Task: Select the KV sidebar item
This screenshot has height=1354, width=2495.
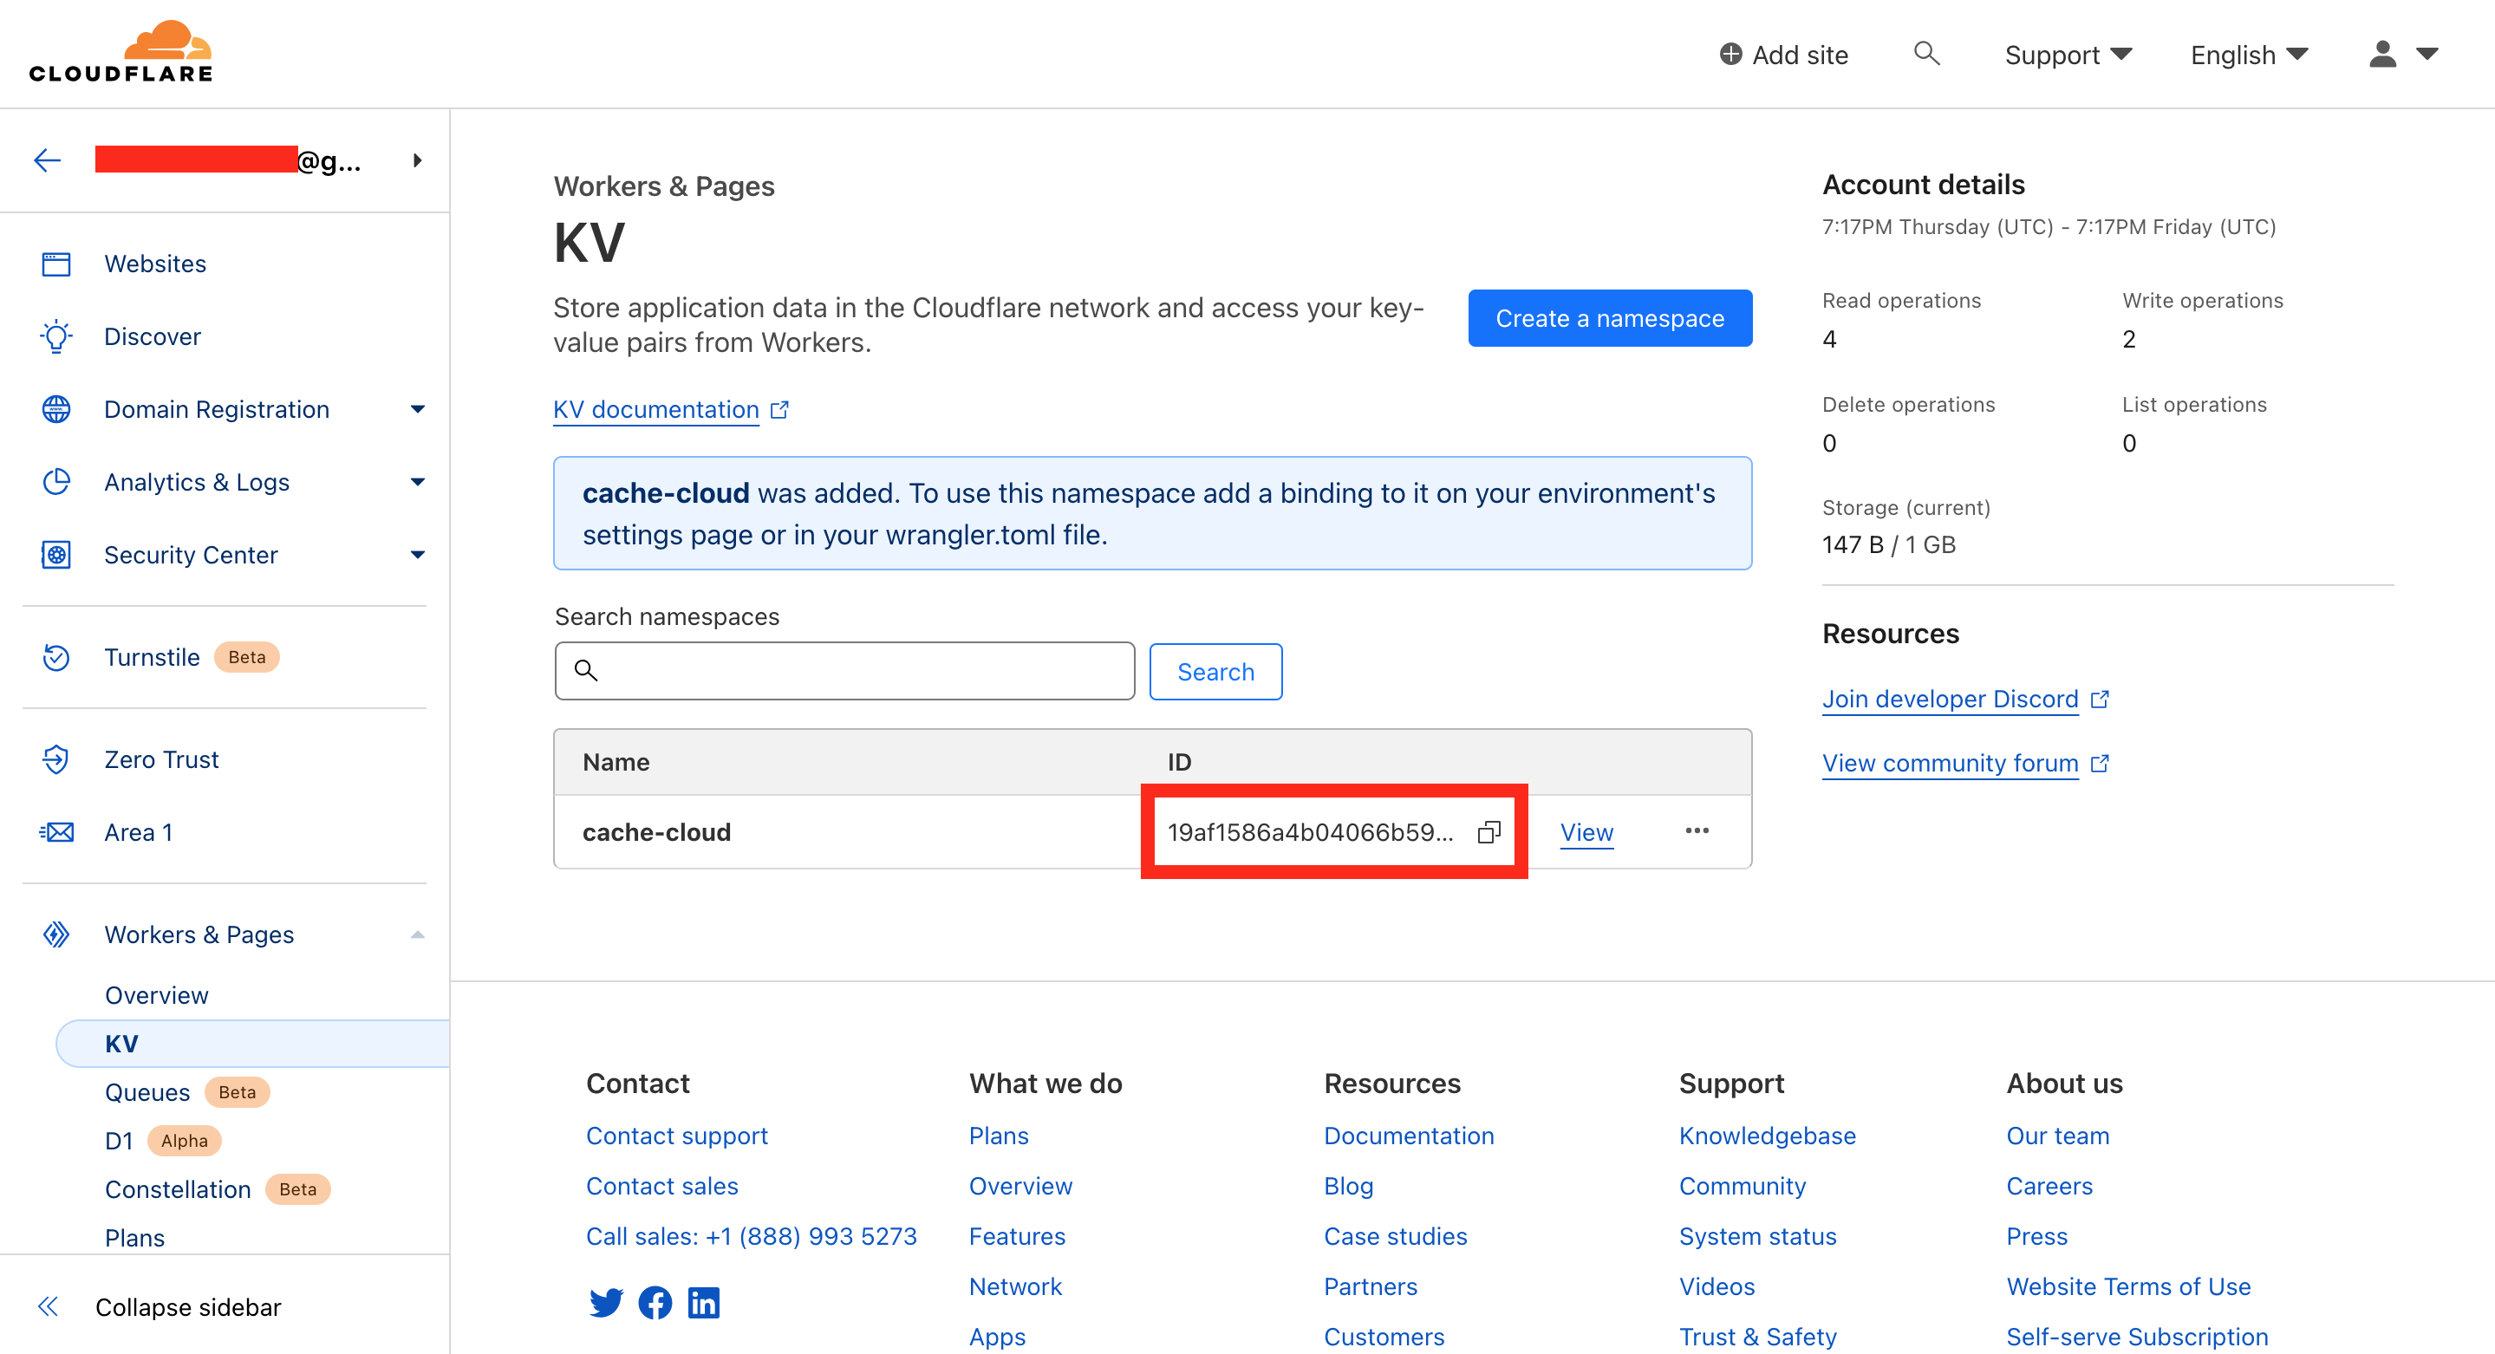Action: point(253,1043)
